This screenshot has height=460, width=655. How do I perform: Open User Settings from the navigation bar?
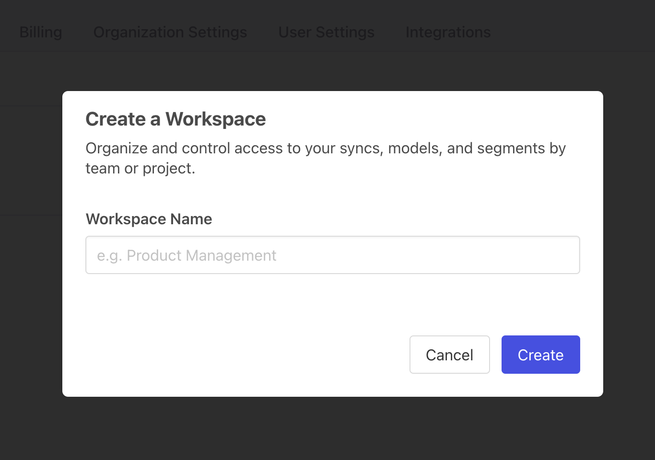pyautogui.click(x=326, y=32)
